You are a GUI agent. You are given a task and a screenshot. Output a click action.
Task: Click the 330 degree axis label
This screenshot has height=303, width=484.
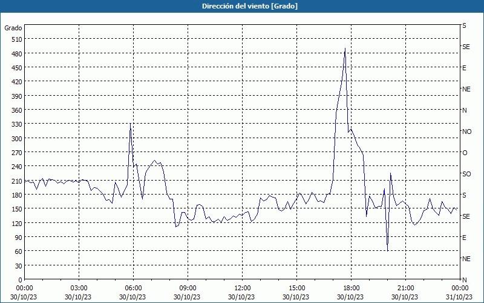(18, 125)
